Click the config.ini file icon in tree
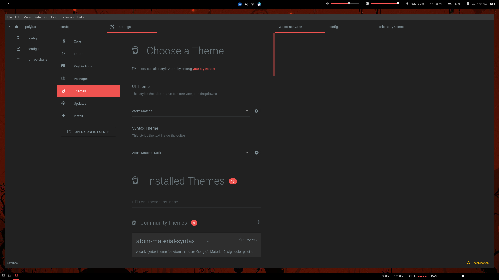 (18, 49)
